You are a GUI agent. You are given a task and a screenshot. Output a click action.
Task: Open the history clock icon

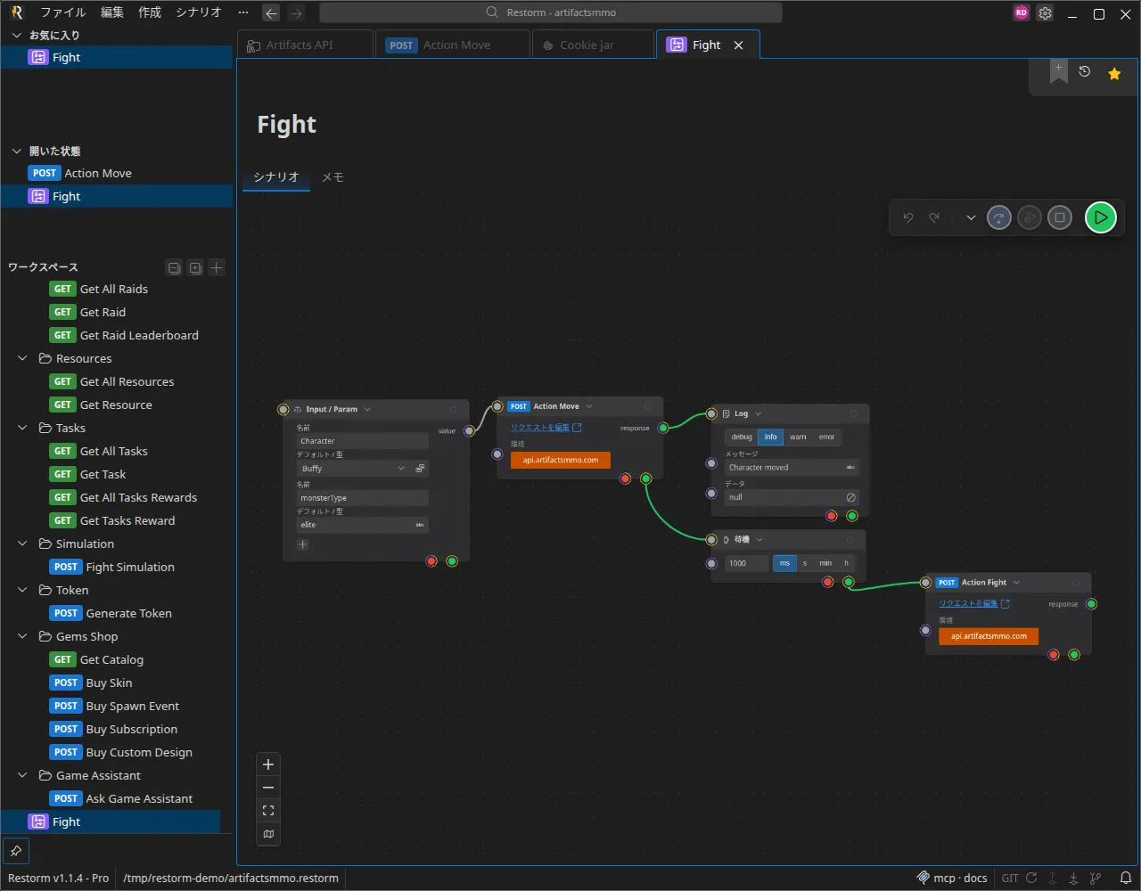1085,71
